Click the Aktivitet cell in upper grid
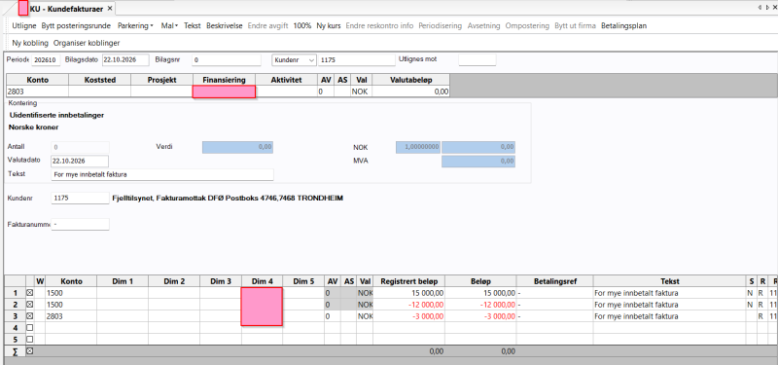778x365 pixels. [287, 91]
